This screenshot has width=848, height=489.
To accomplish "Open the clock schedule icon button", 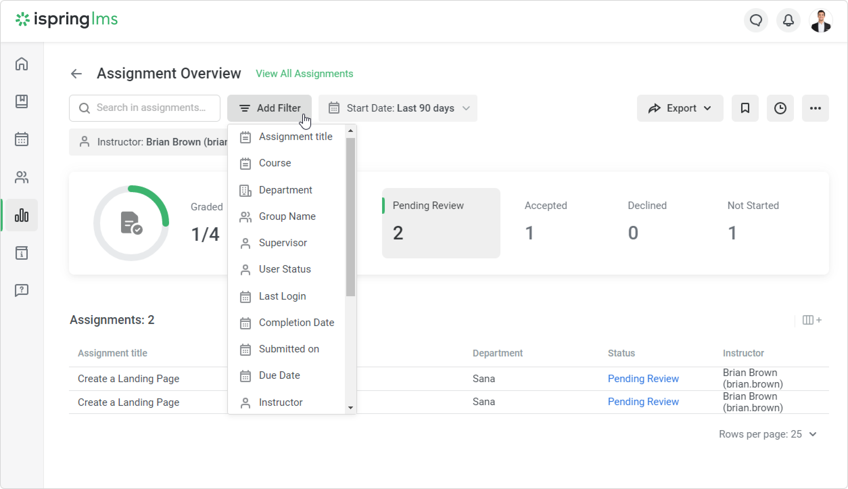I will (x=780, y=108).
